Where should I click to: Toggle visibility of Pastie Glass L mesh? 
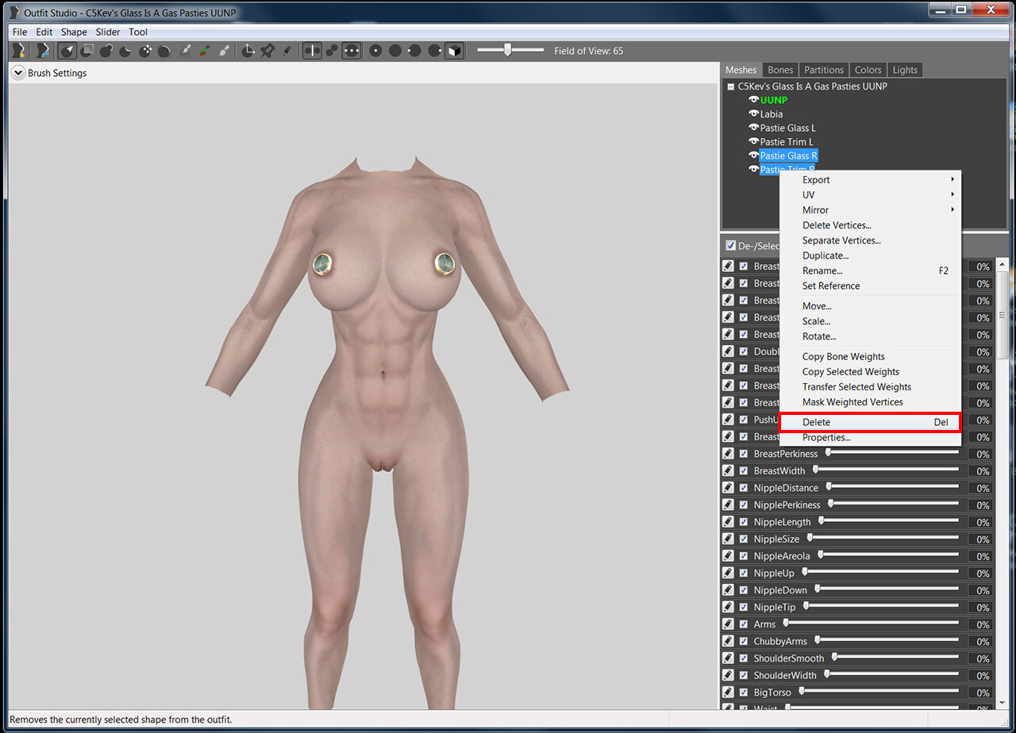click(x=753, y=128)
